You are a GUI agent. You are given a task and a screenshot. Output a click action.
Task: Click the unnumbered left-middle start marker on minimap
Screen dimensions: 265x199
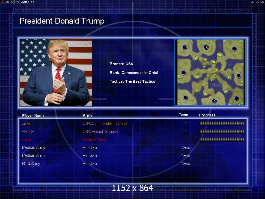pyautogui.click(x=183, y=73)
